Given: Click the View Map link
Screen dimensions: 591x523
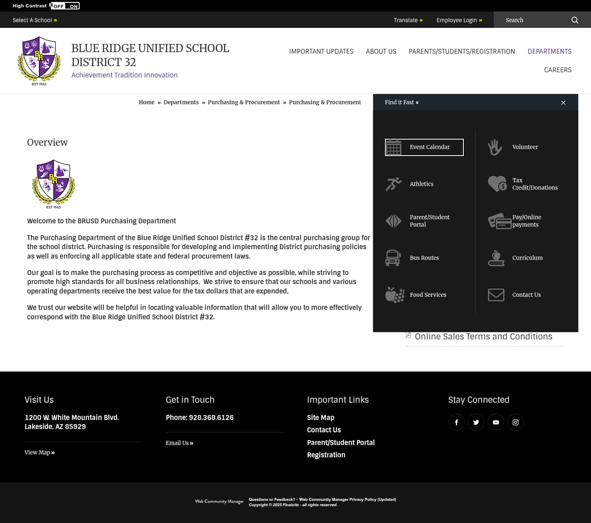Looking at the screenshot, I should pyautogui.click(x=39, y=452).
